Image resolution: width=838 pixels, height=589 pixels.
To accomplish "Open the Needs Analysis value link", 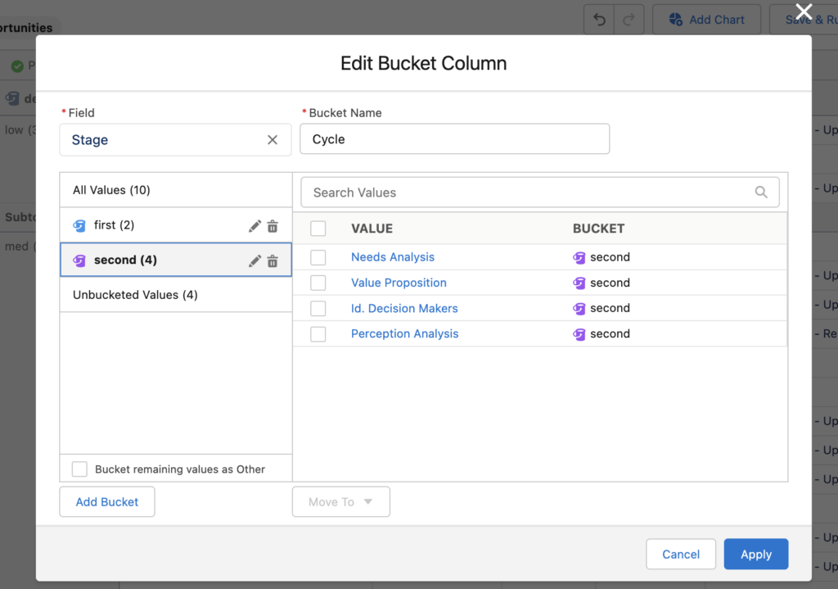I will pos(392,256).
